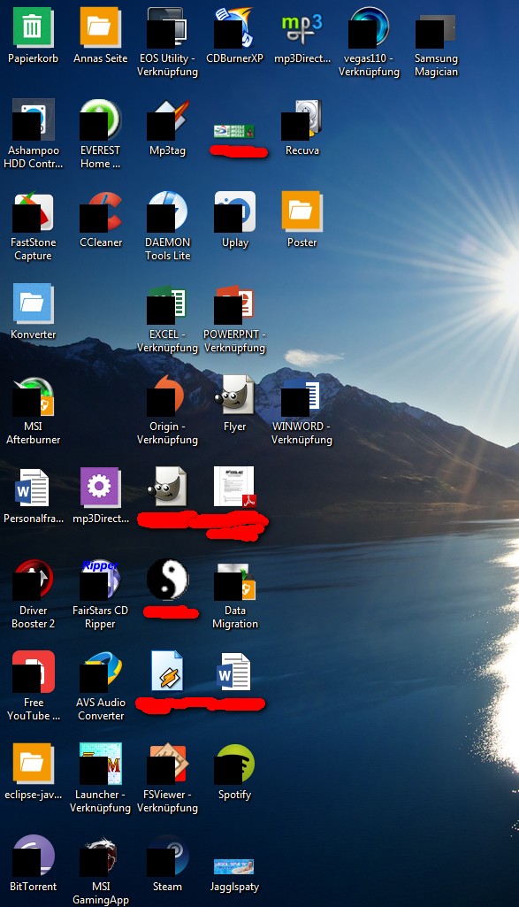Click the Recuva icon

[301, 119]
